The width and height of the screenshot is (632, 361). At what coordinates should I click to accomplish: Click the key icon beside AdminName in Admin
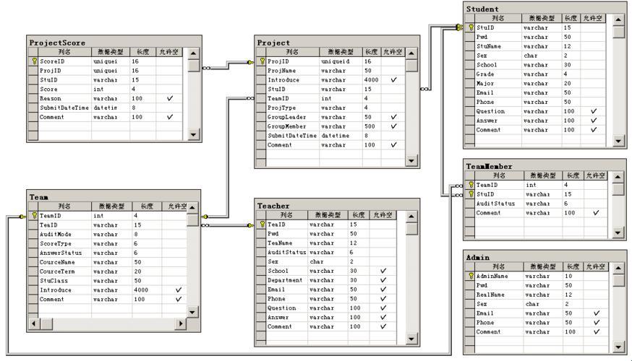click(471, 276)
